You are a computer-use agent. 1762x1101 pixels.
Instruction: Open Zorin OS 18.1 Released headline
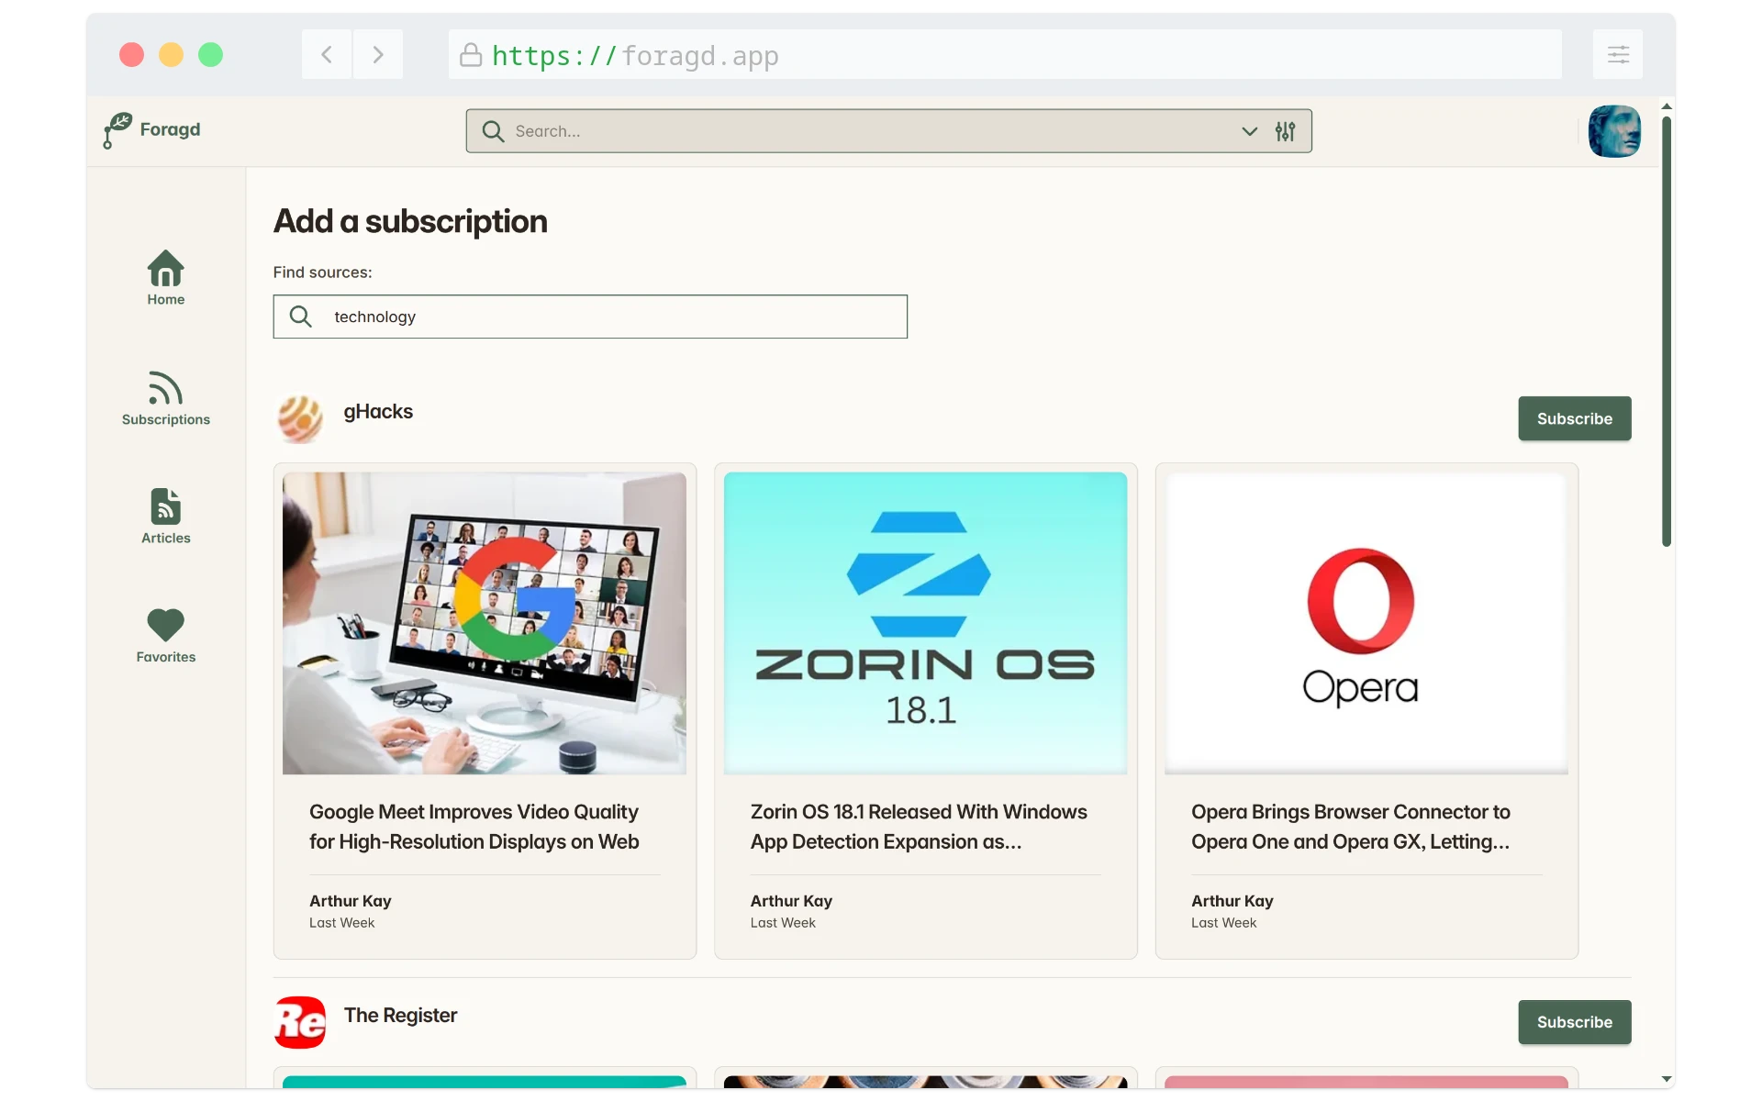919,827
